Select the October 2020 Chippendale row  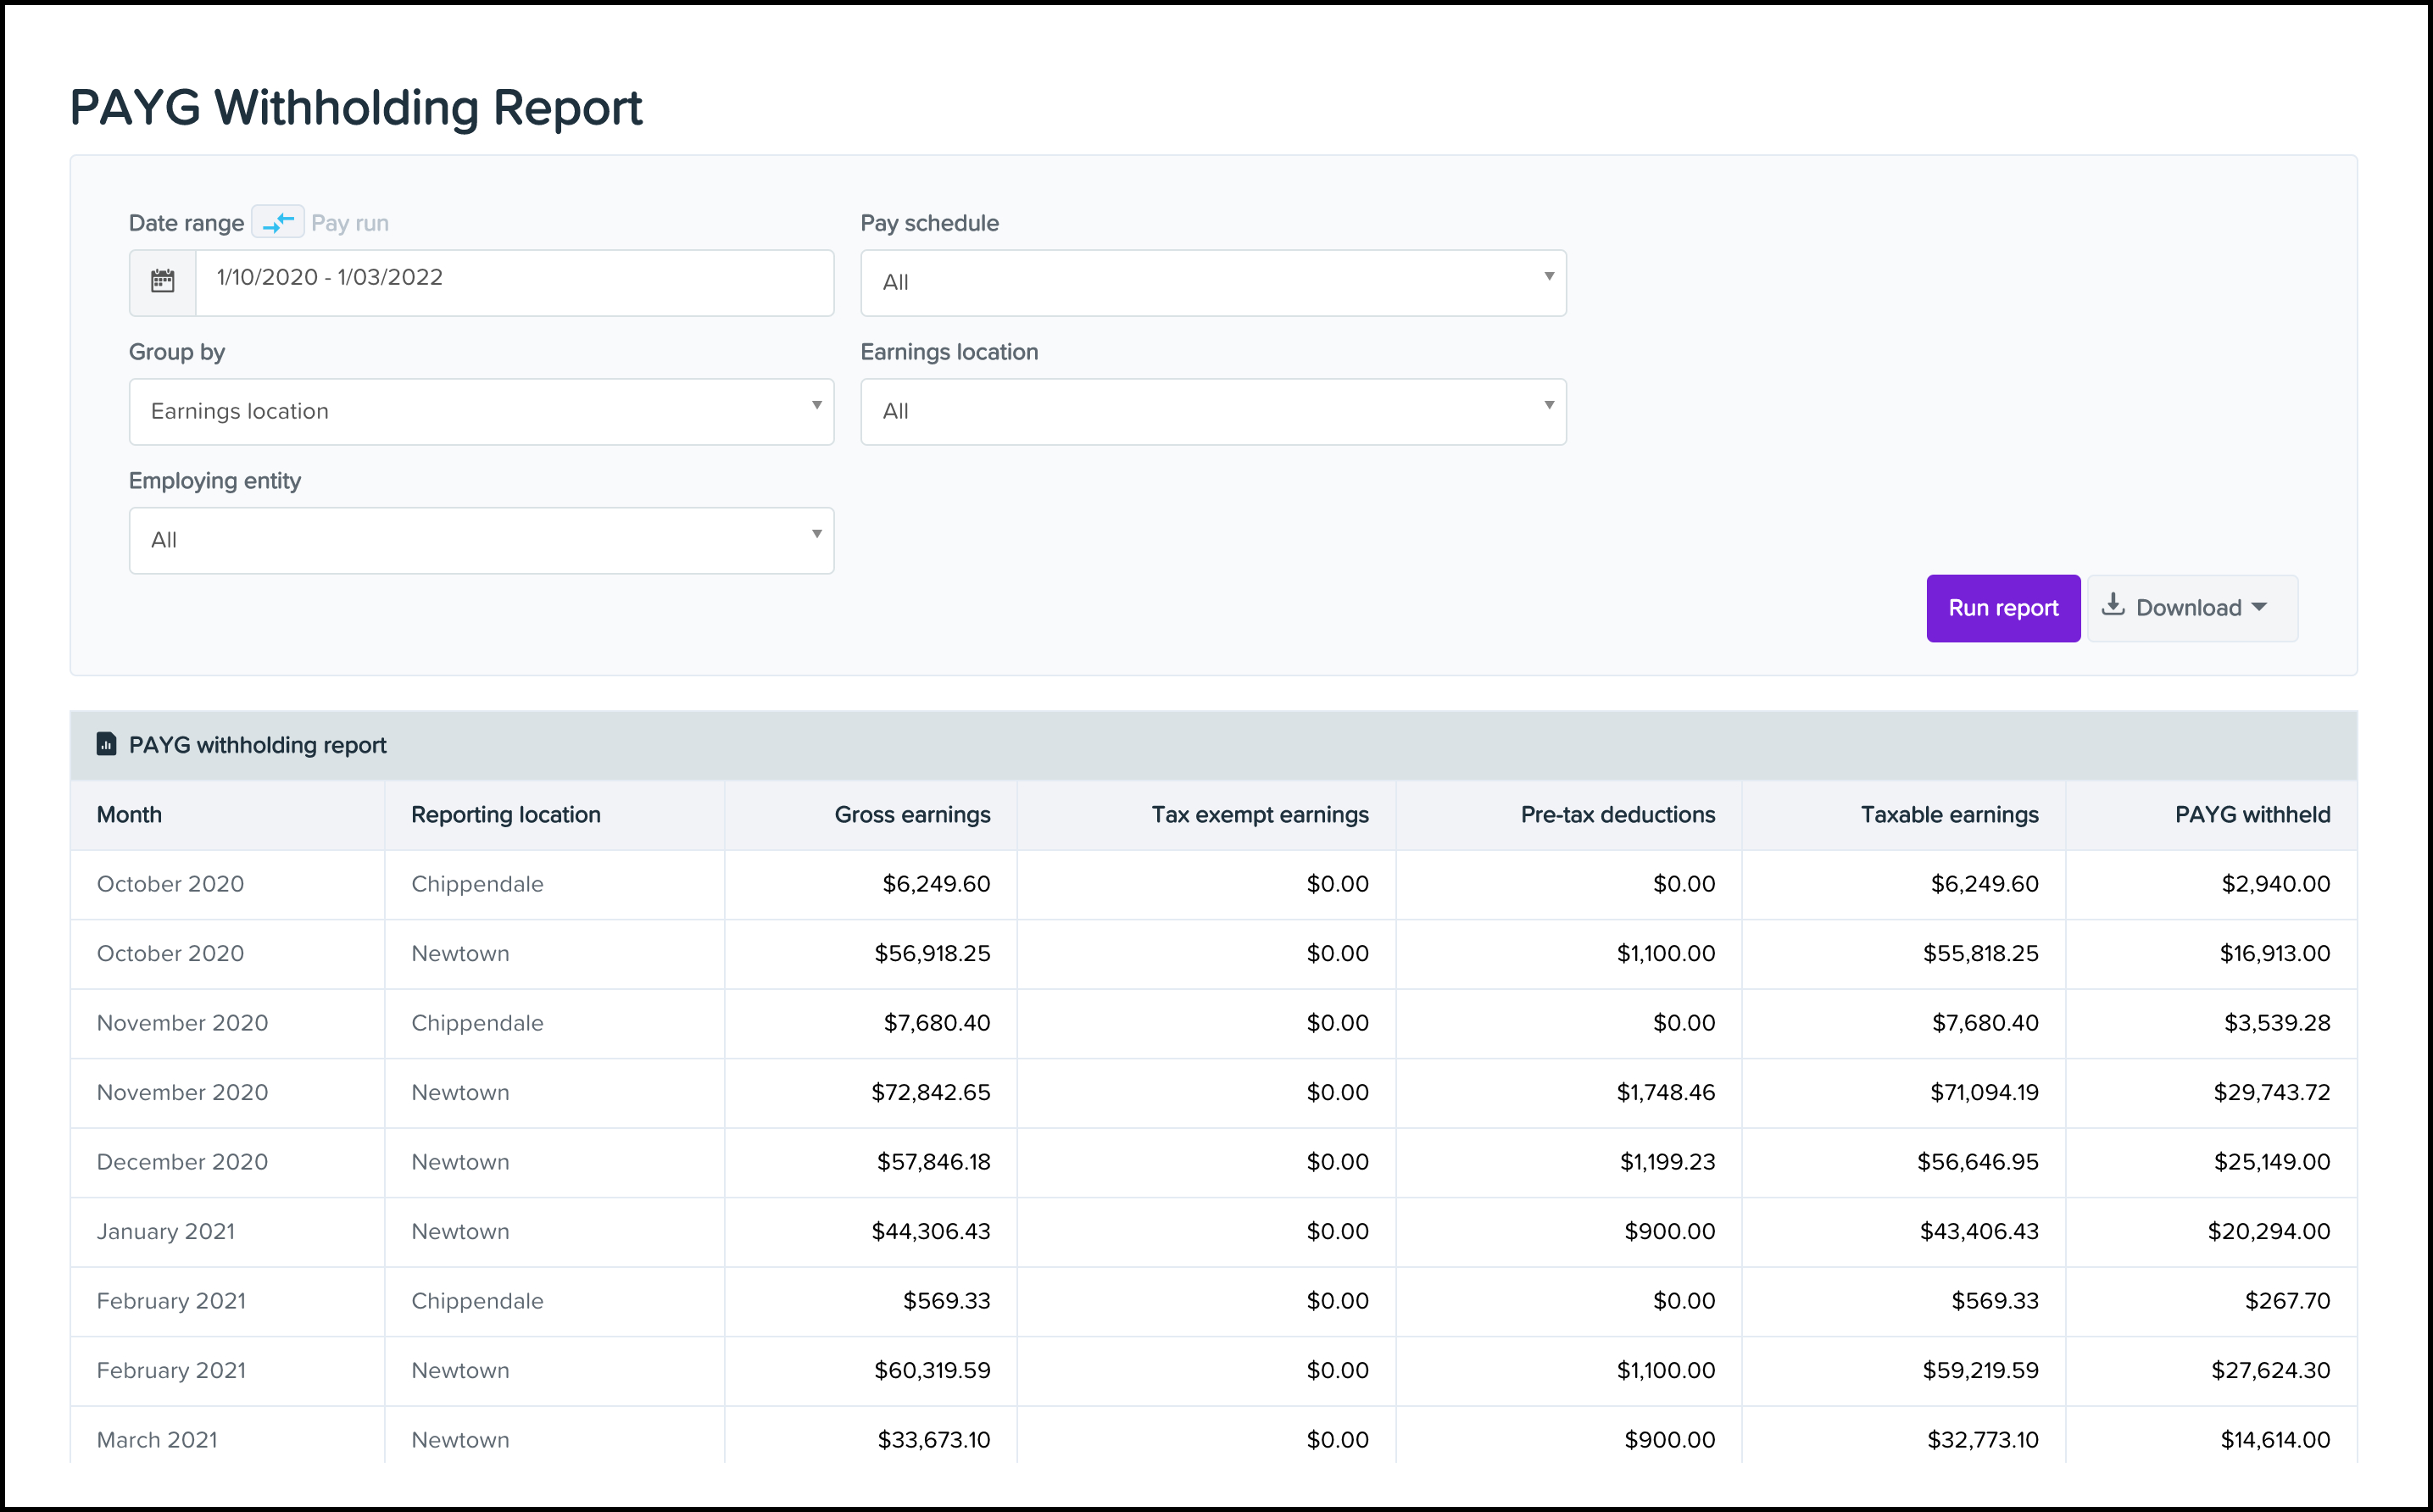pyautogui.click(x=1213, y=884)
